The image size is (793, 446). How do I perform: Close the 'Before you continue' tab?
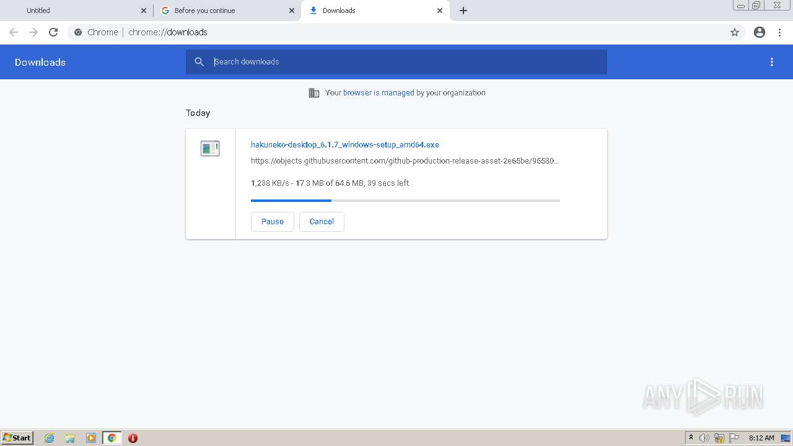(292, 11)
